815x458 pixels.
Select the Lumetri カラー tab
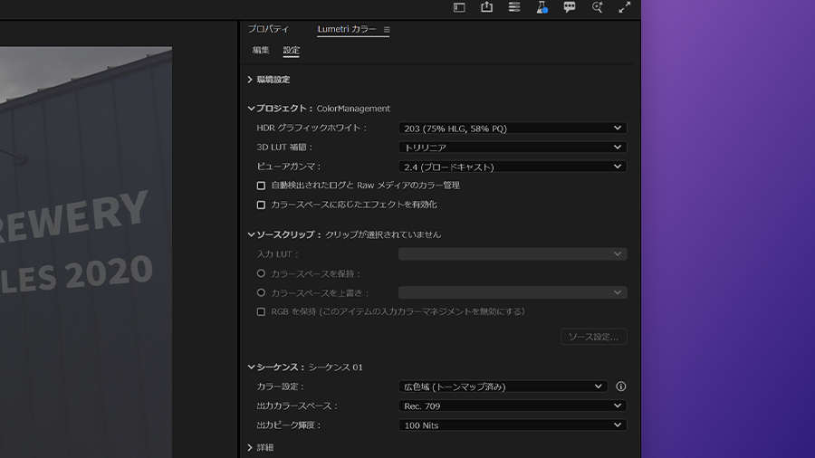(x=347, y=29)
